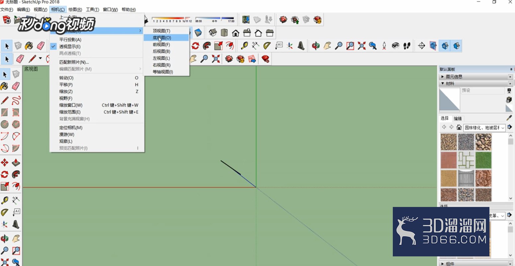515x266 pixels.
Task: Select the 3 Point Arc tool
Action: pos(5,148)
